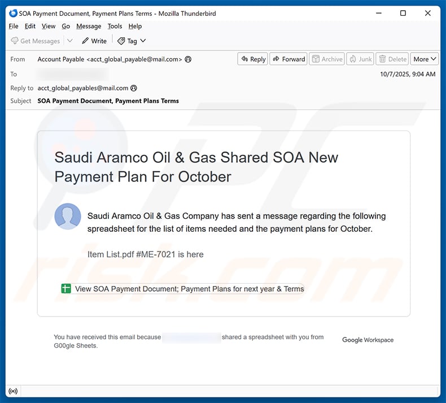Forward this email message

[x=288, y=59]
